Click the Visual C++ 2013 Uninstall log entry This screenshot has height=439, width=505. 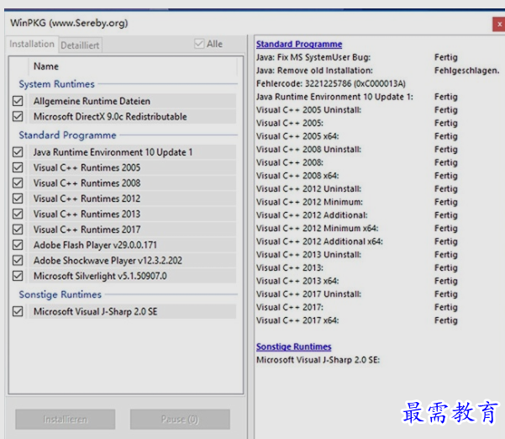coord(308,255)
